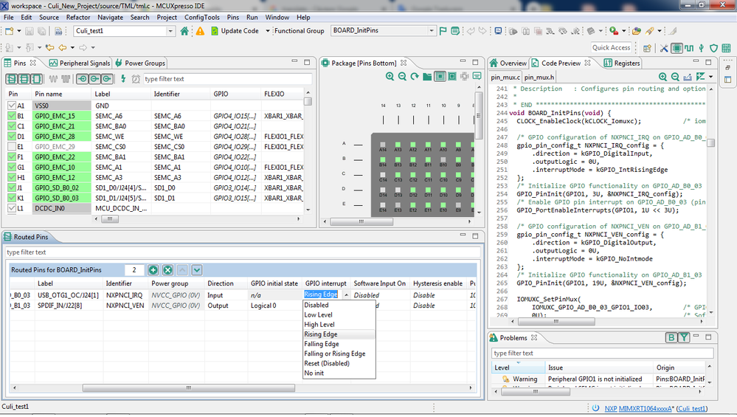Zoom in on the package view
This screenshot has width=737, height=417.
tap(390, 77)
